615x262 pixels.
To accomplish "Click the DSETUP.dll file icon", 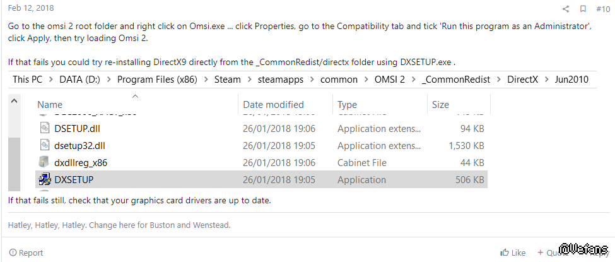I will click(45, 128).
